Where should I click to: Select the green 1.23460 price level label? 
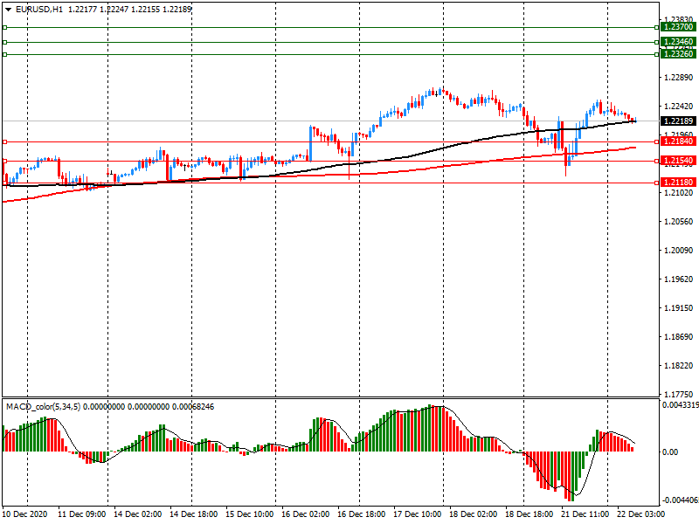pos(678,42)
